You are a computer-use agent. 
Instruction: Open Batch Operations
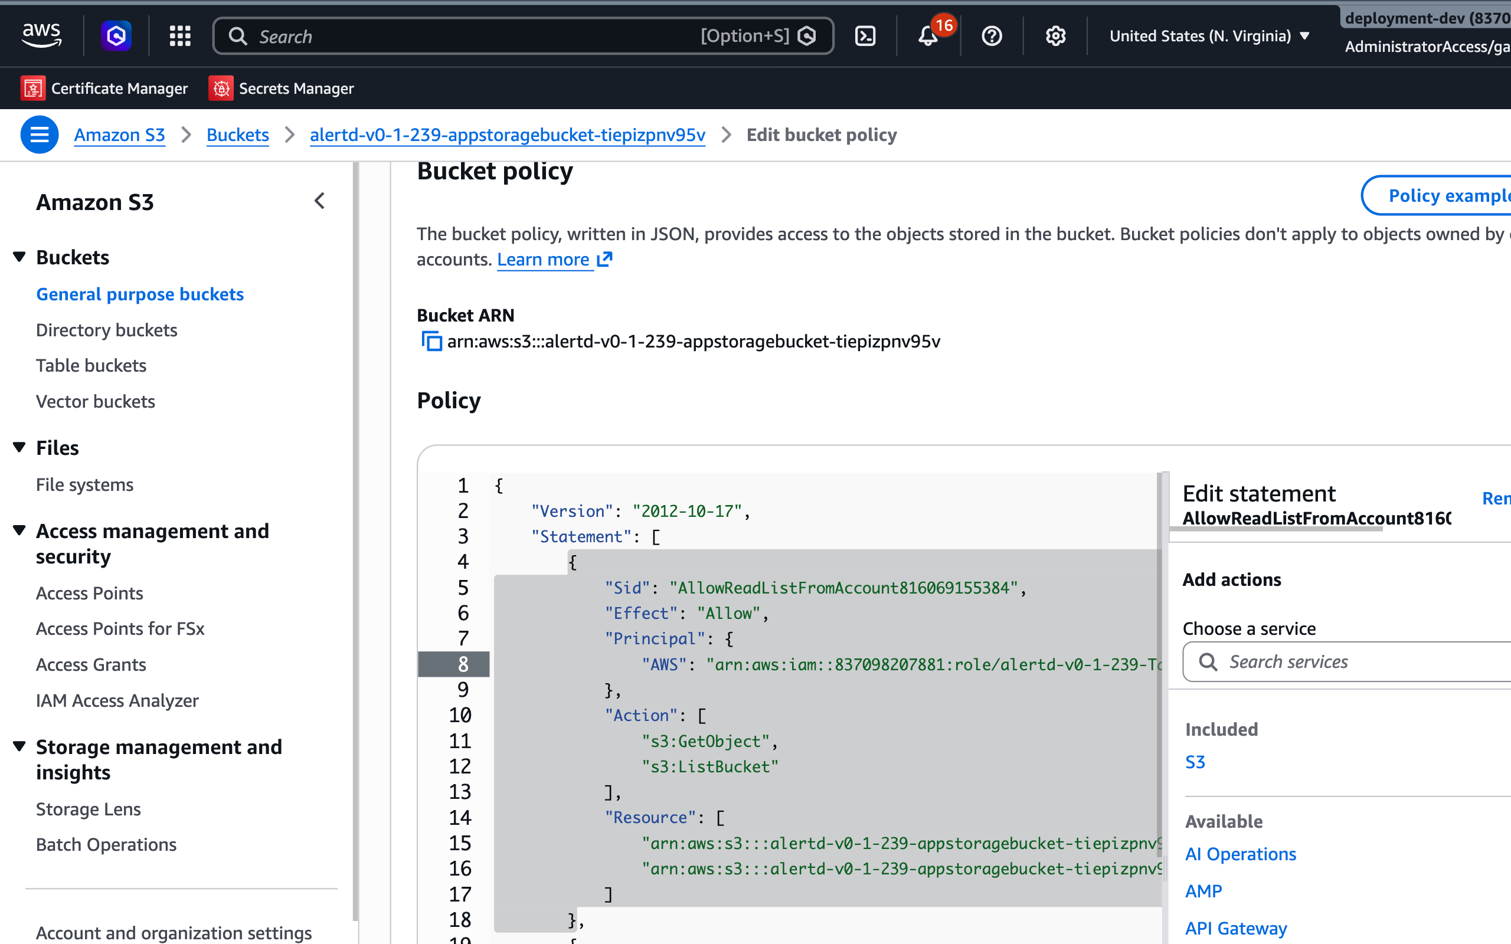click(x=106, y=844)
